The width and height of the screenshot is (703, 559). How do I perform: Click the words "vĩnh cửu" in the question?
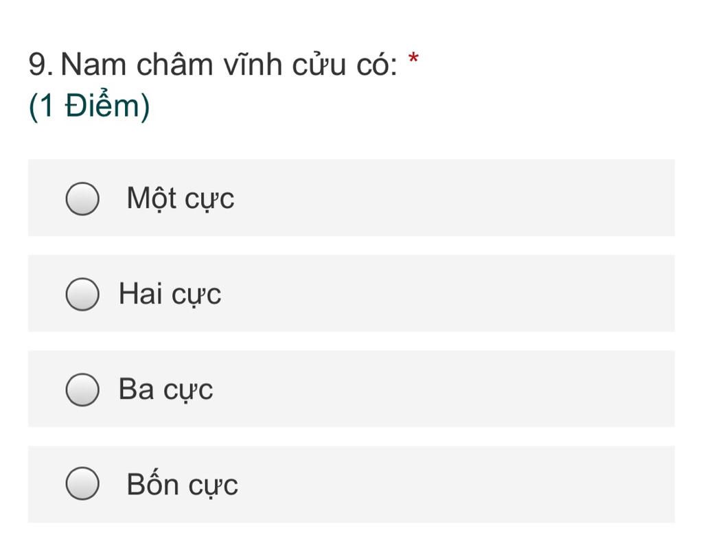click(x=285, y=64)
